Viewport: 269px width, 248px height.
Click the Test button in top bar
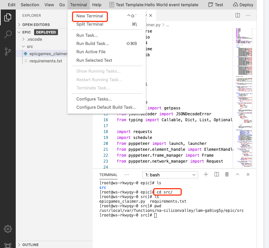click(216, 5)
